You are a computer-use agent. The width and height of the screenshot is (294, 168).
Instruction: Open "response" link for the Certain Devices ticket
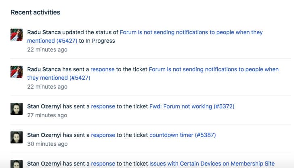tap(103, 164)
